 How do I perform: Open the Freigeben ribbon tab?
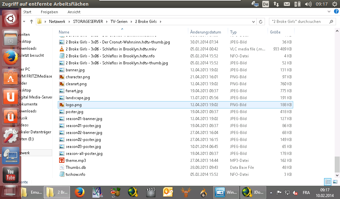point(49,12)
